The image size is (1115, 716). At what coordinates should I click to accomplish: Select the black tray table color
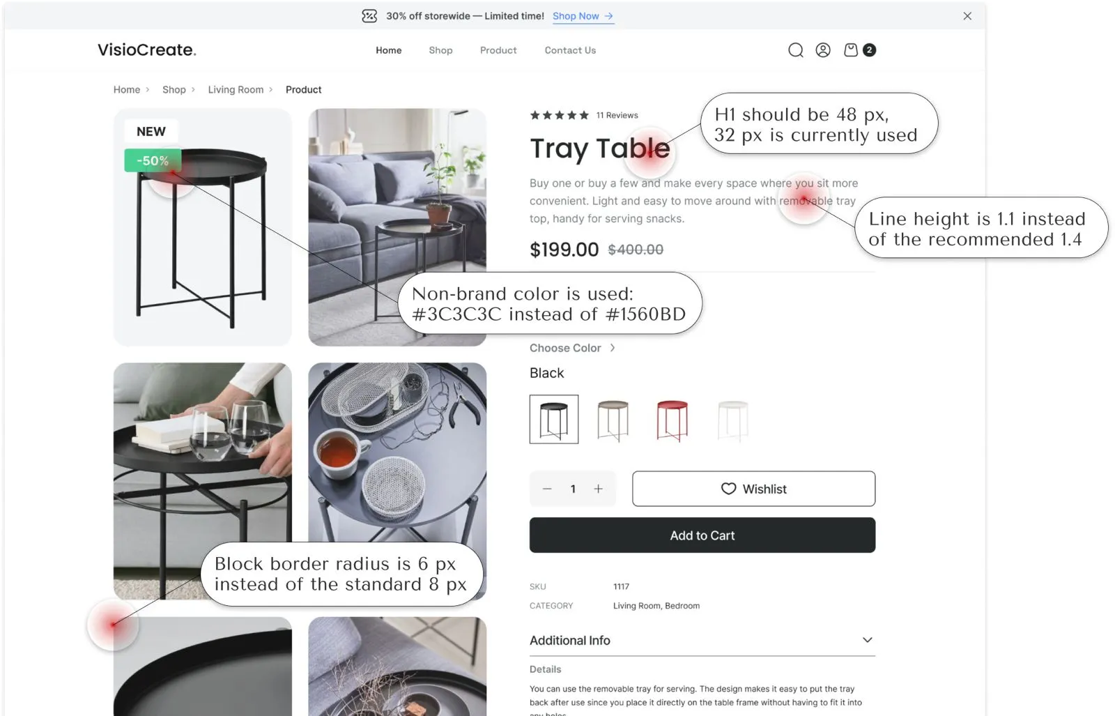point(554,419)
